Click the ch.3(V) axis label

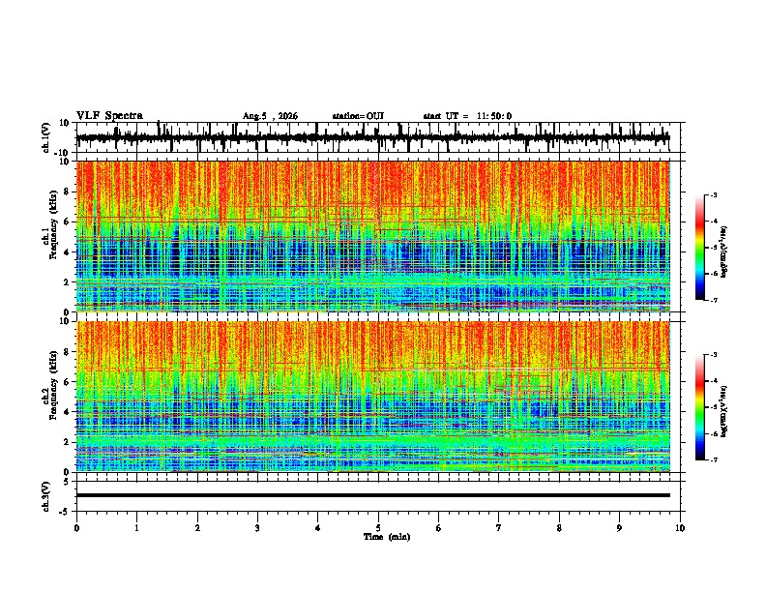pos(46,496)
